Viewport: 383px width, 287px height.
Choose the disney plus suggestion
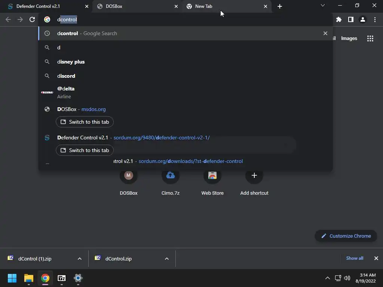coord(186,62)
